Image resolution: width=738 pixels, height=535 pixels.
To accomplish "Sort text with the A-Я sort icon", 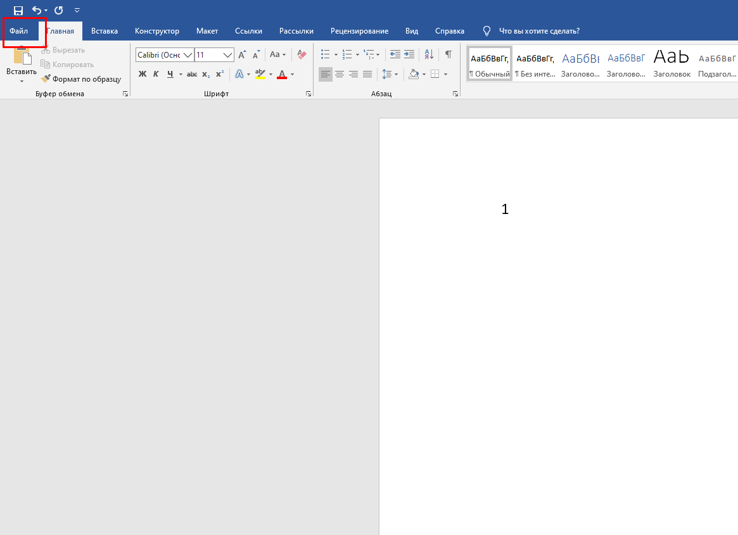I will [x=429, y=55].
